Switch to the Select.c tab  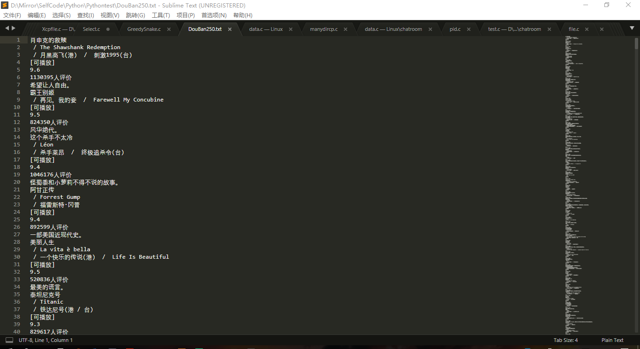pos(91,29)
